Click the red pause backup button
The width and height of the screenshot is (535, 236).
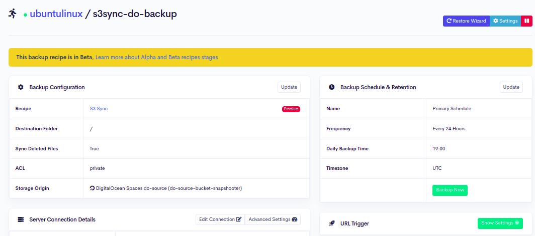(x=526, y=21)
